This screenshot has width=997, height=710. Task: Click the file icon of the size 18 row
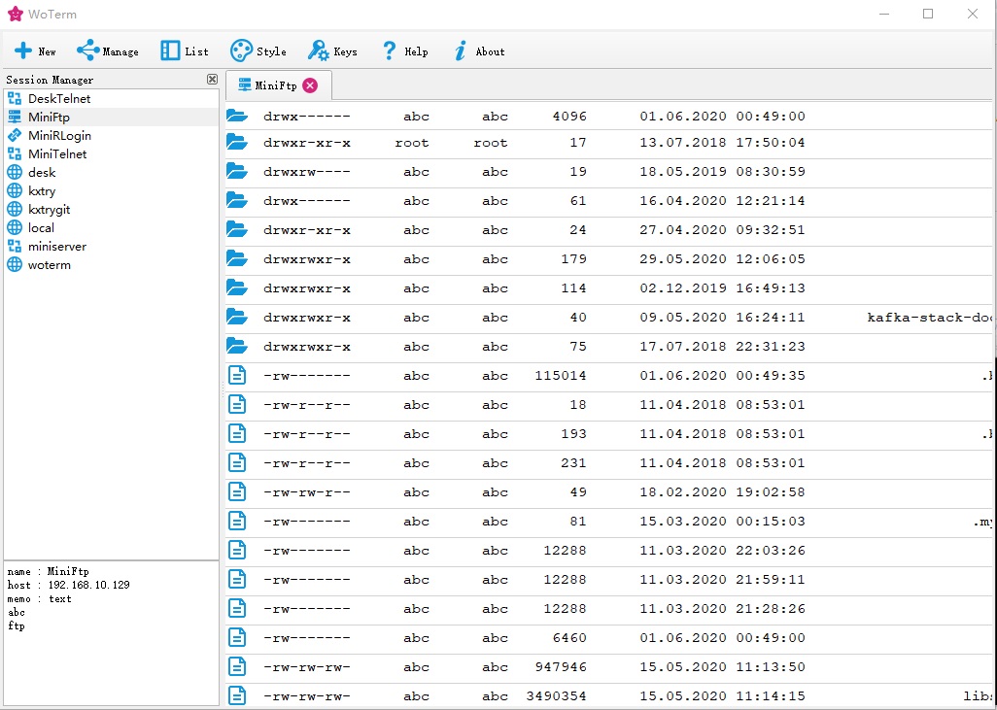coord(237,404)
